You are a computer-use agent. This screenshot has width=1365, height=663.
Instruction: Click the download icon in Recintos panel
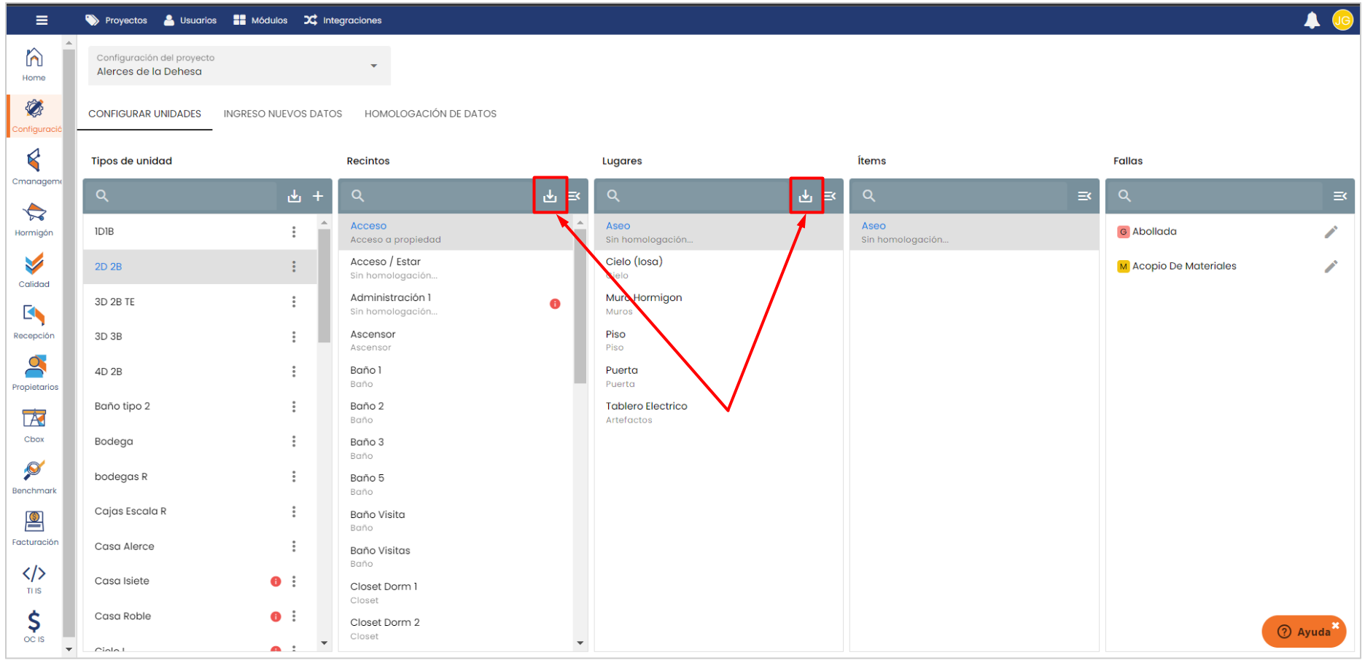550,196
